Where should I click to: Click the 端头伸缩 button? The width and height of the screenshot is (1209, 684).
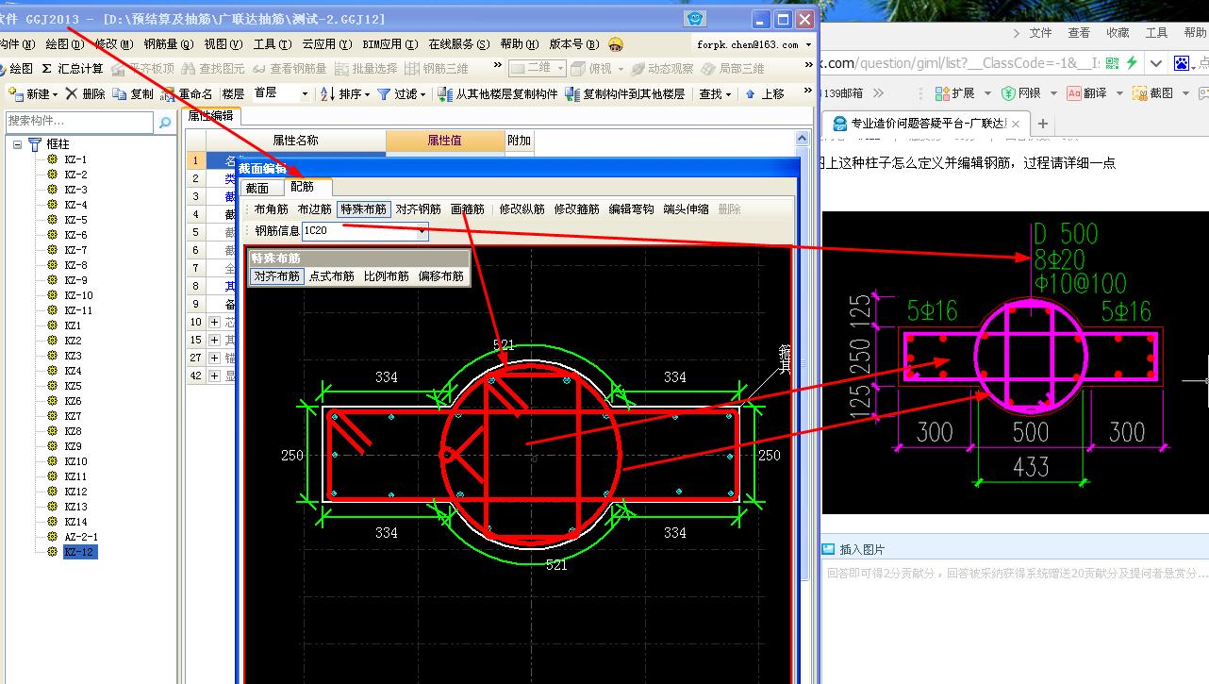(x=687, y=209)
